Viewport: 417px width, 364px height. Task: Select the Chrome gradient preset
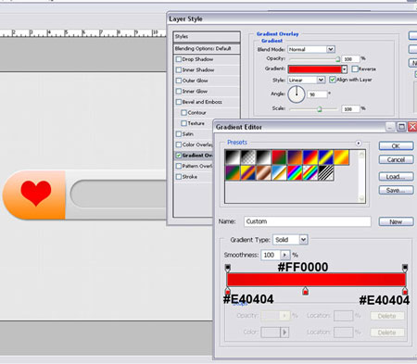click(279, 173)
